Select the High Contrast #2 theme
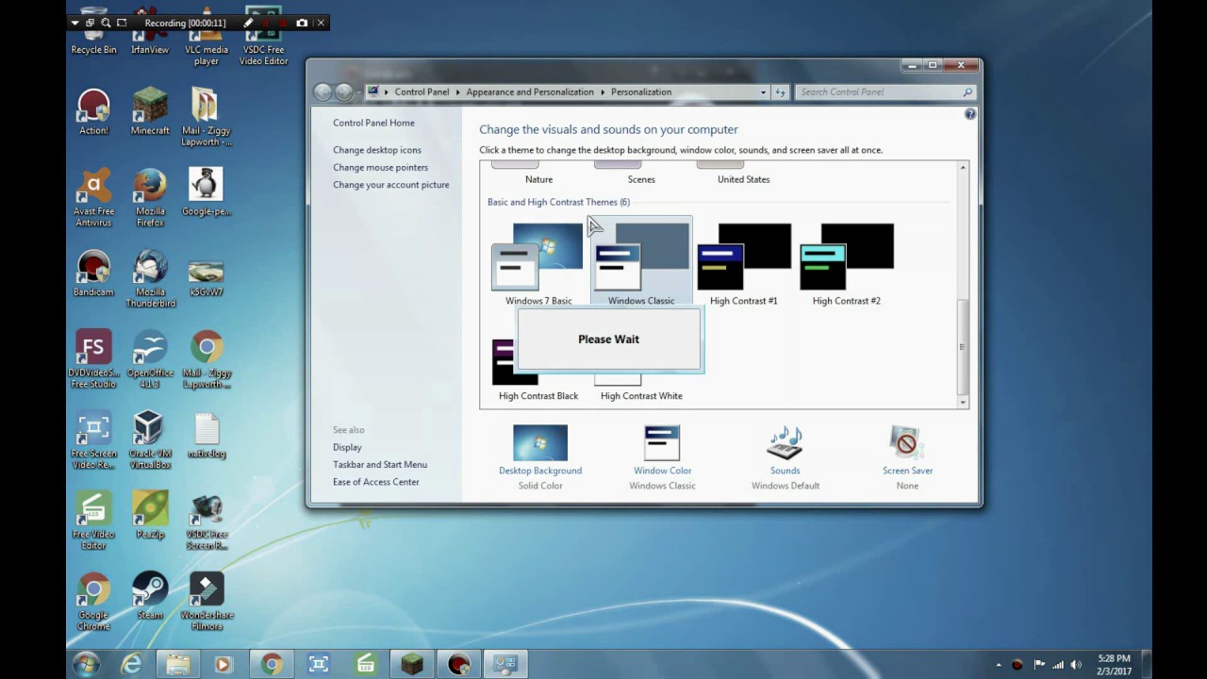Screen dimensions: 1207x679 pyautogui.click(x=847, y=264)
